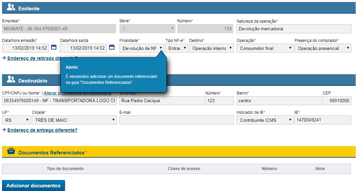Open the Operação Consumidor final dropdown
Screen dimensions: 356x191
265,48
